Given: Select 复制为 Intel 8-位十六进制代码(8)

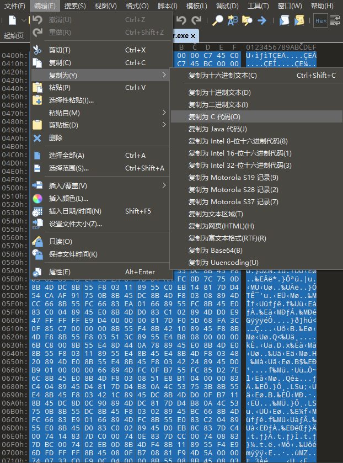Looking at the screenshot, I should pyautogui.click(x=256, y=141).
